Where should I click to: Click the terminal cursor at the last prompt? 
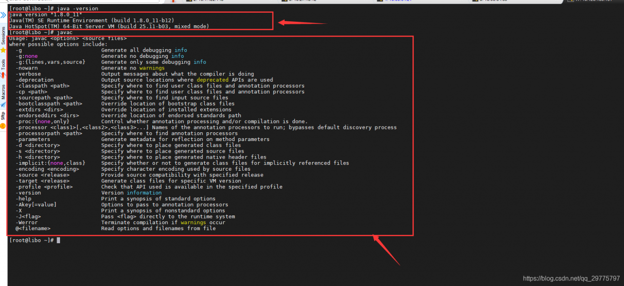tap(58, 240)
